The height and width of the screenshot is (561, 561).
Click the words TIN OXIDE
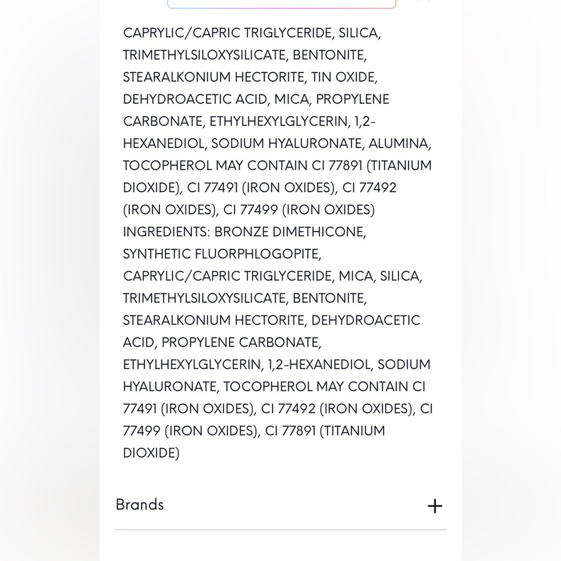(343, 77)
